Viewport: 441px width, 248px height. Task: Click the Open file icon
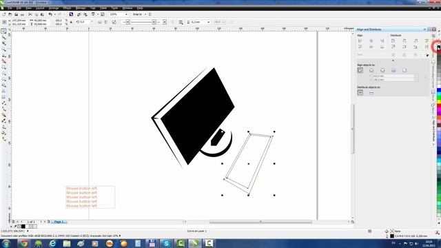coord(10,14)
